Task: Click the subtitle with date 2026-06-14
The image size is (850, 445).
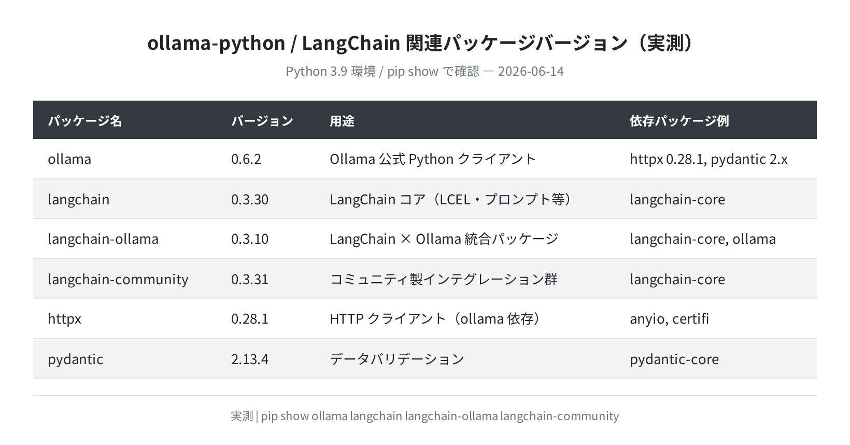Action: [x=424, y=71]
